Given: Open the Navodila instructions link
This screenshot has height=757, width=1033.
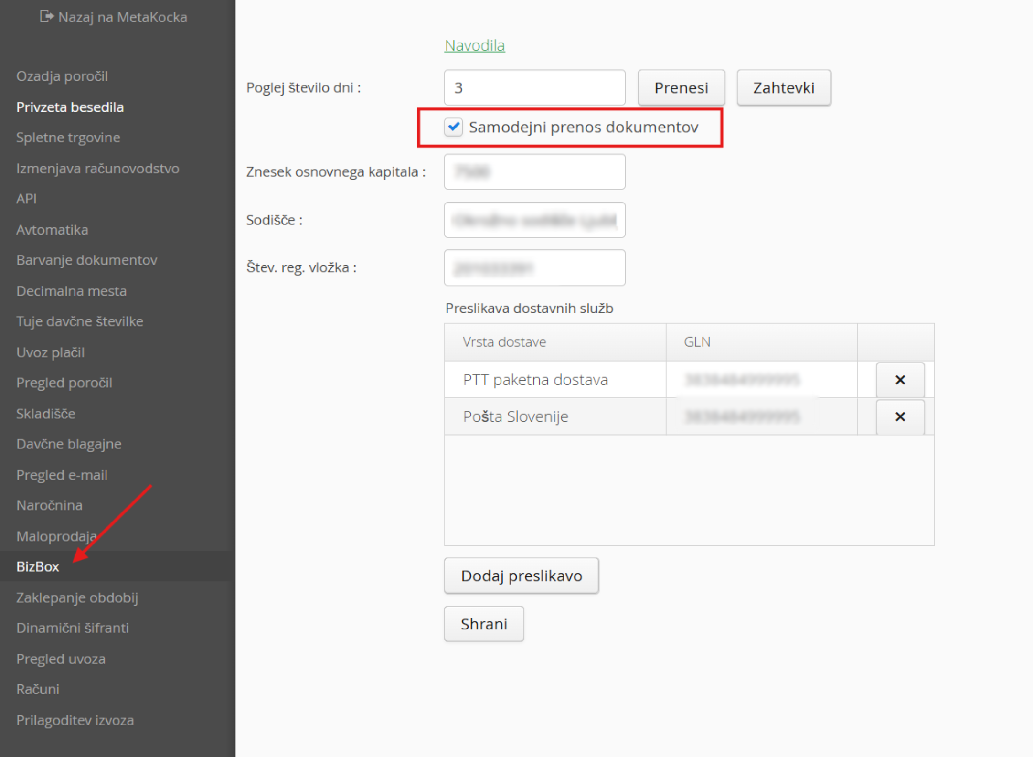Looking at the screenshot, I should [x=474, y=45].
